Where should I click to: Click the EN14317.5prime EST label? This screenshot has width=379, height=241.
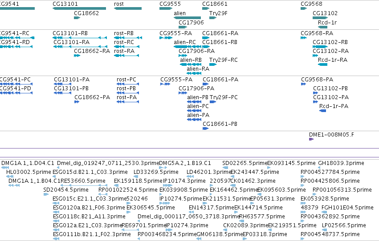coord(212,208)
